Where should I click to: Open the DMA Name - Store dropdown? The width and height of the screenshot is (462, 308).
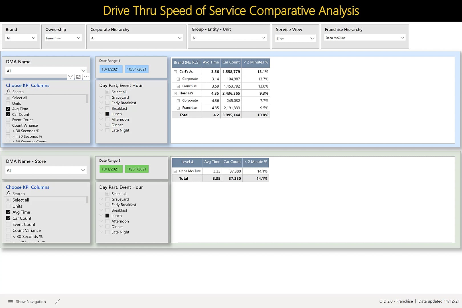[83, 170]
